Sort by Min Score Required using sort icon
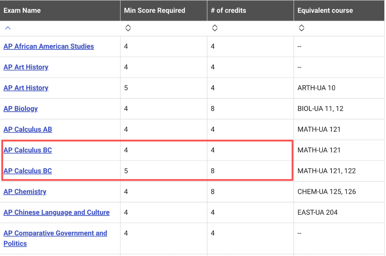Viewport: 386px width, 256px height. click(128, 28)
